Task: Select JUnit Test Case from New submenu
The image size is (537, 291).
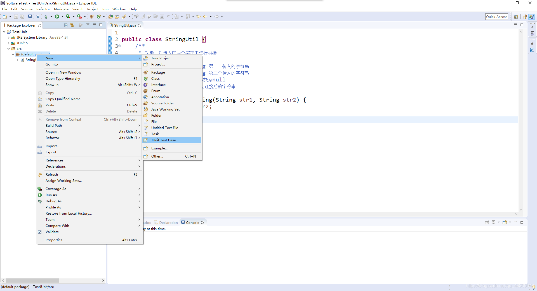Action: tap(164, 140)
